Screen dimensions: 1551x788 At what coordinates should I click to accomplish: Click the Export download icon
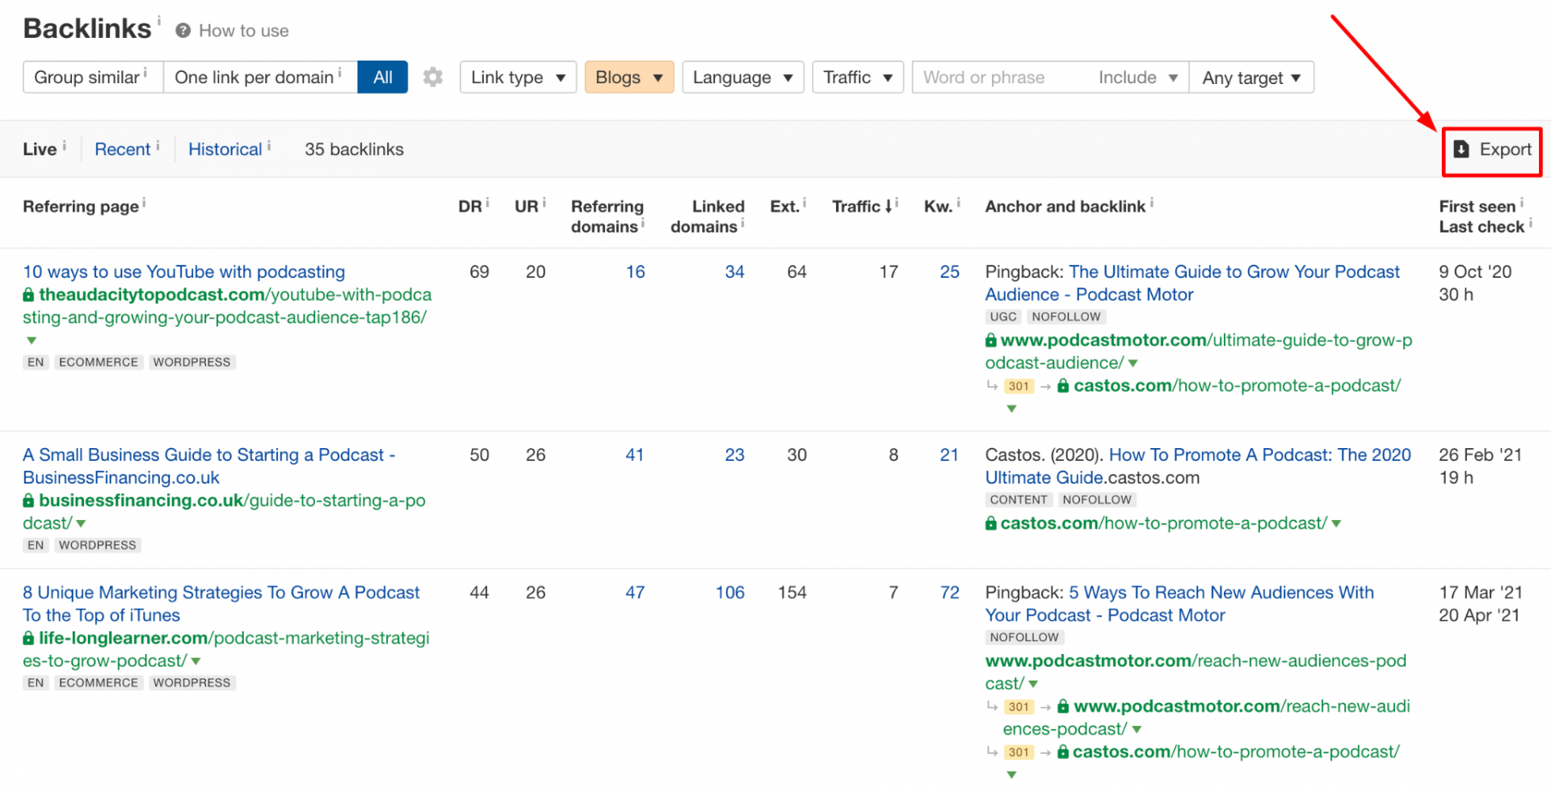pos(1461,149)
